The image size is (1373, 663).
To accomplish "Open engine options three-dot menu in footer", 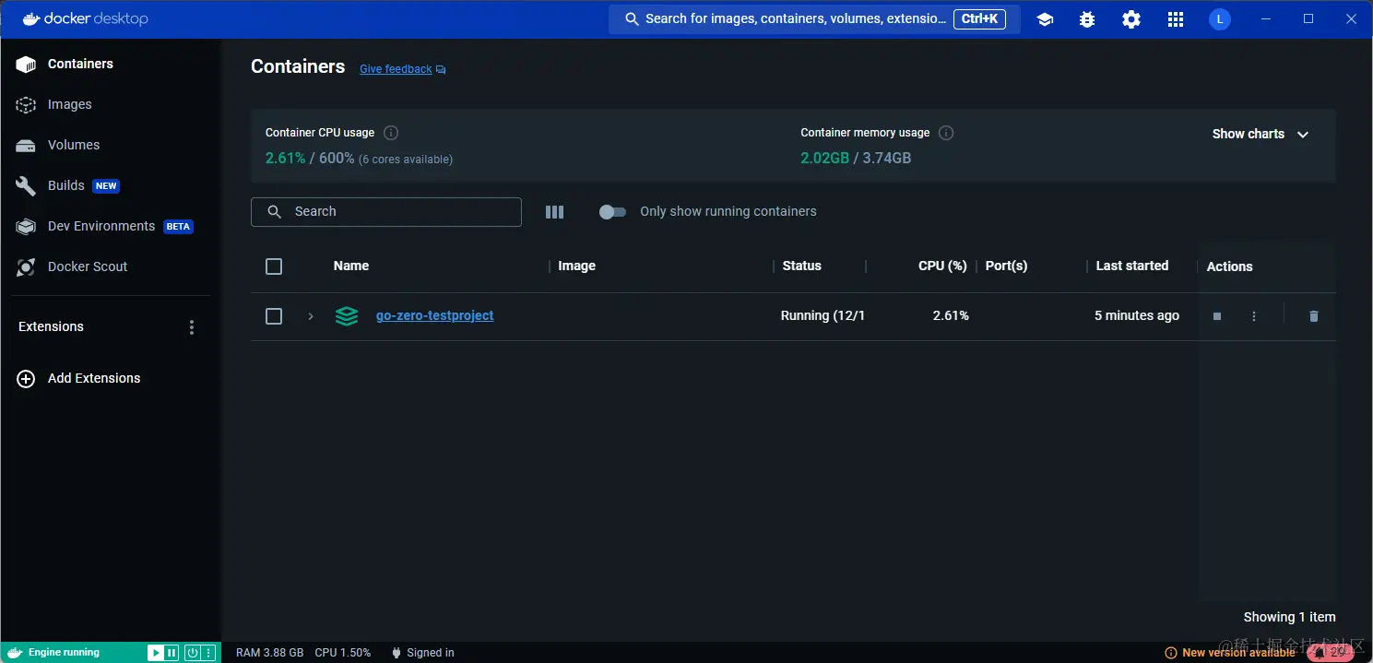I will click(x=208, y=653).
